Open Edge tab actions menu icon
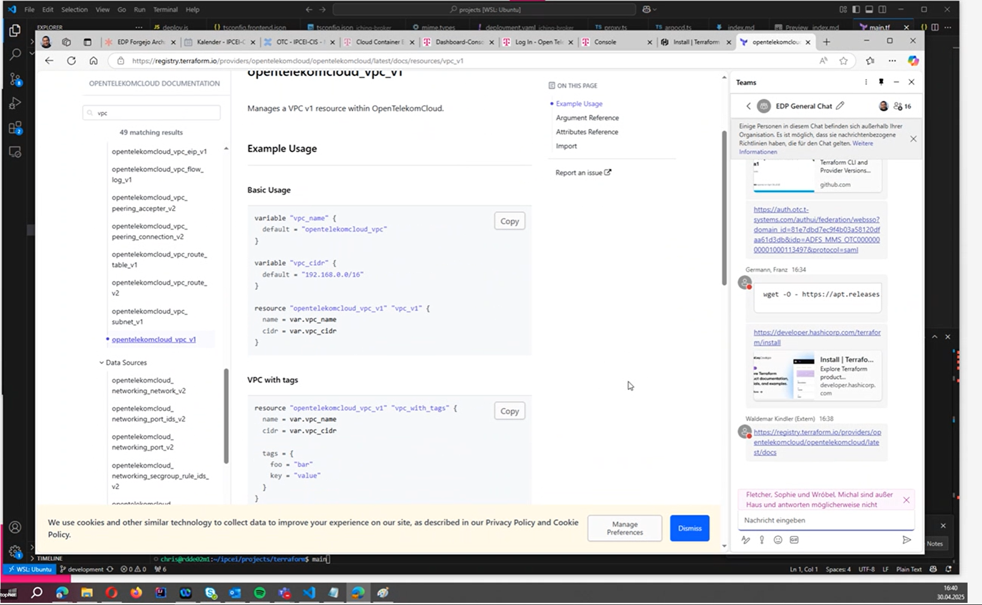The image size is (982, 605). tap(87, 42)
